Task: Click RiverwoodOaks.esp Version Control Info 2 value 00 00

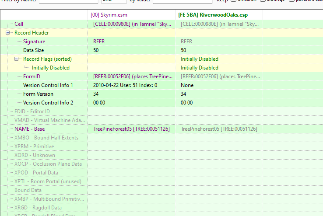Action: point(219,103)
